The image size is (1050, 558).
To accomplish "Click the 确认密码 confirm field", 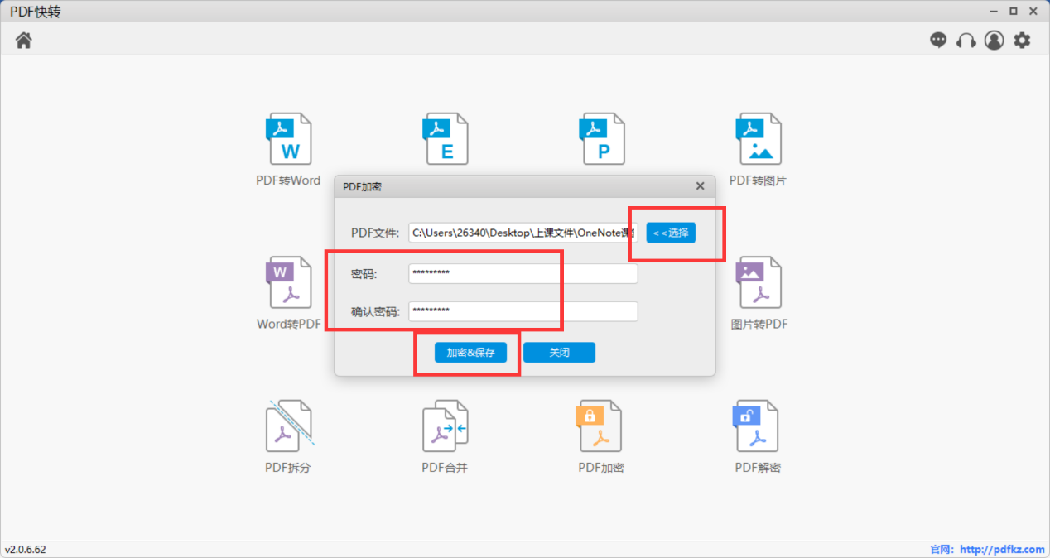I will 523,311.
